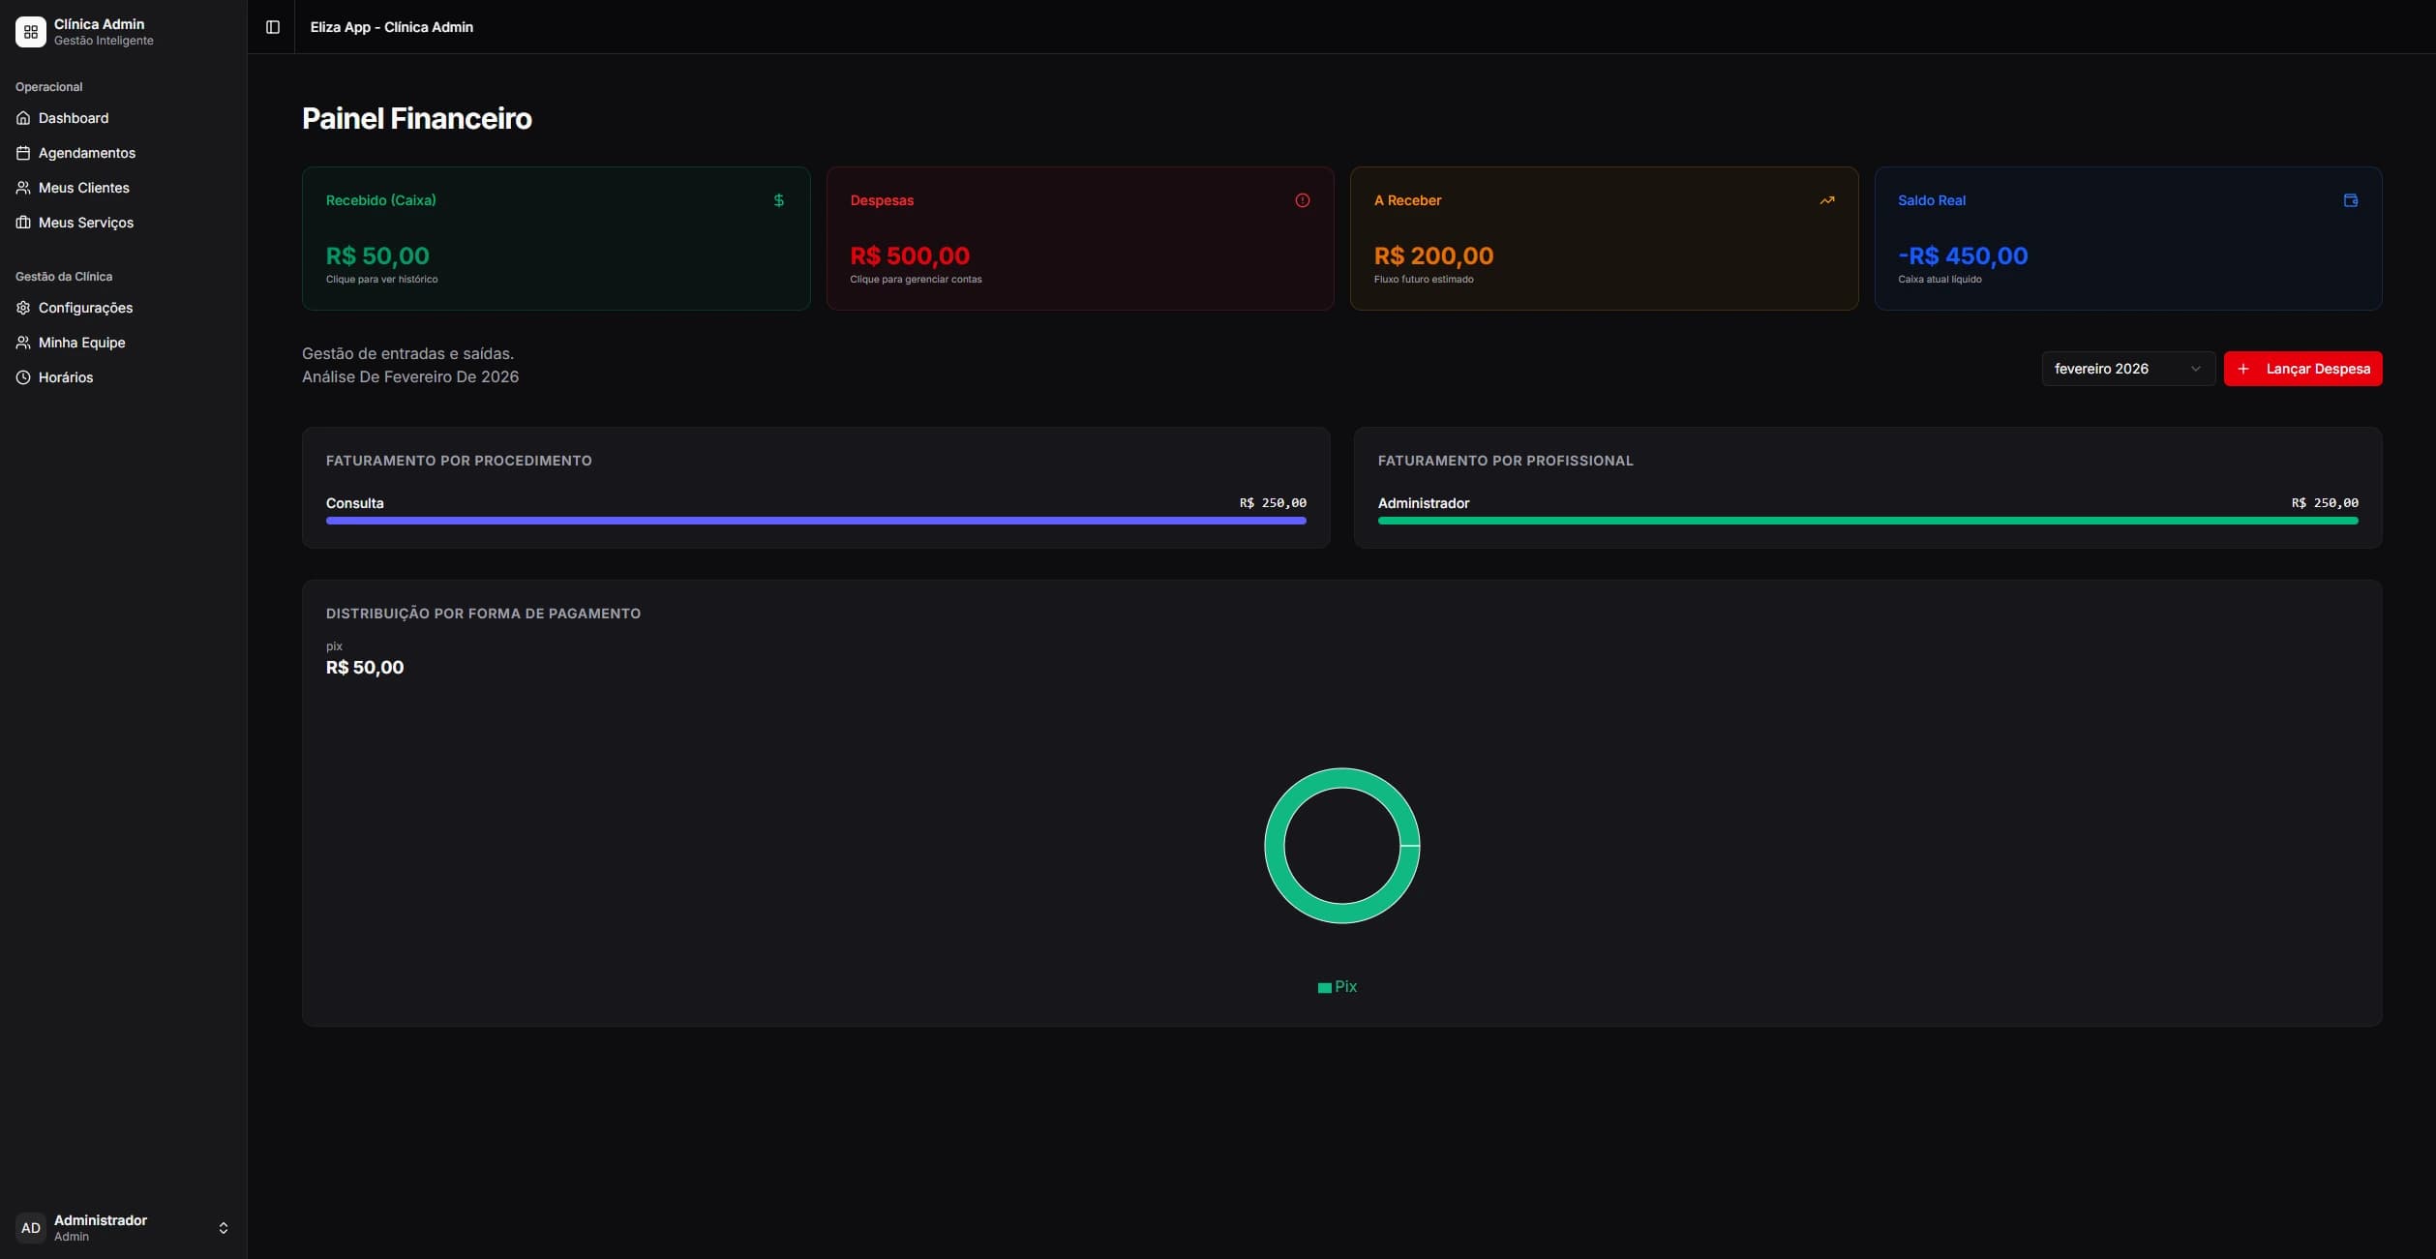
Task: Click the dollar icon in Recebido card
Action: (x=779, y=200)
